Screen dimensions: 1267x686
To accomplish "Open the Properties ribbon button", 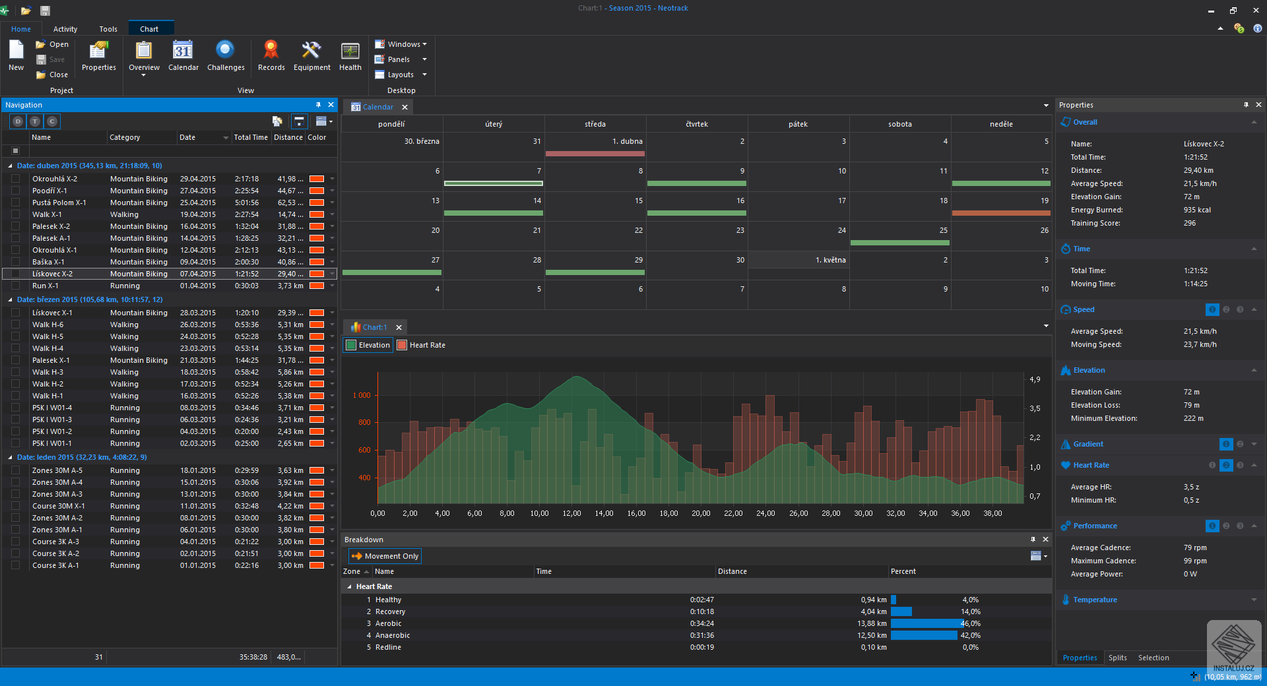I will (99, 56).
